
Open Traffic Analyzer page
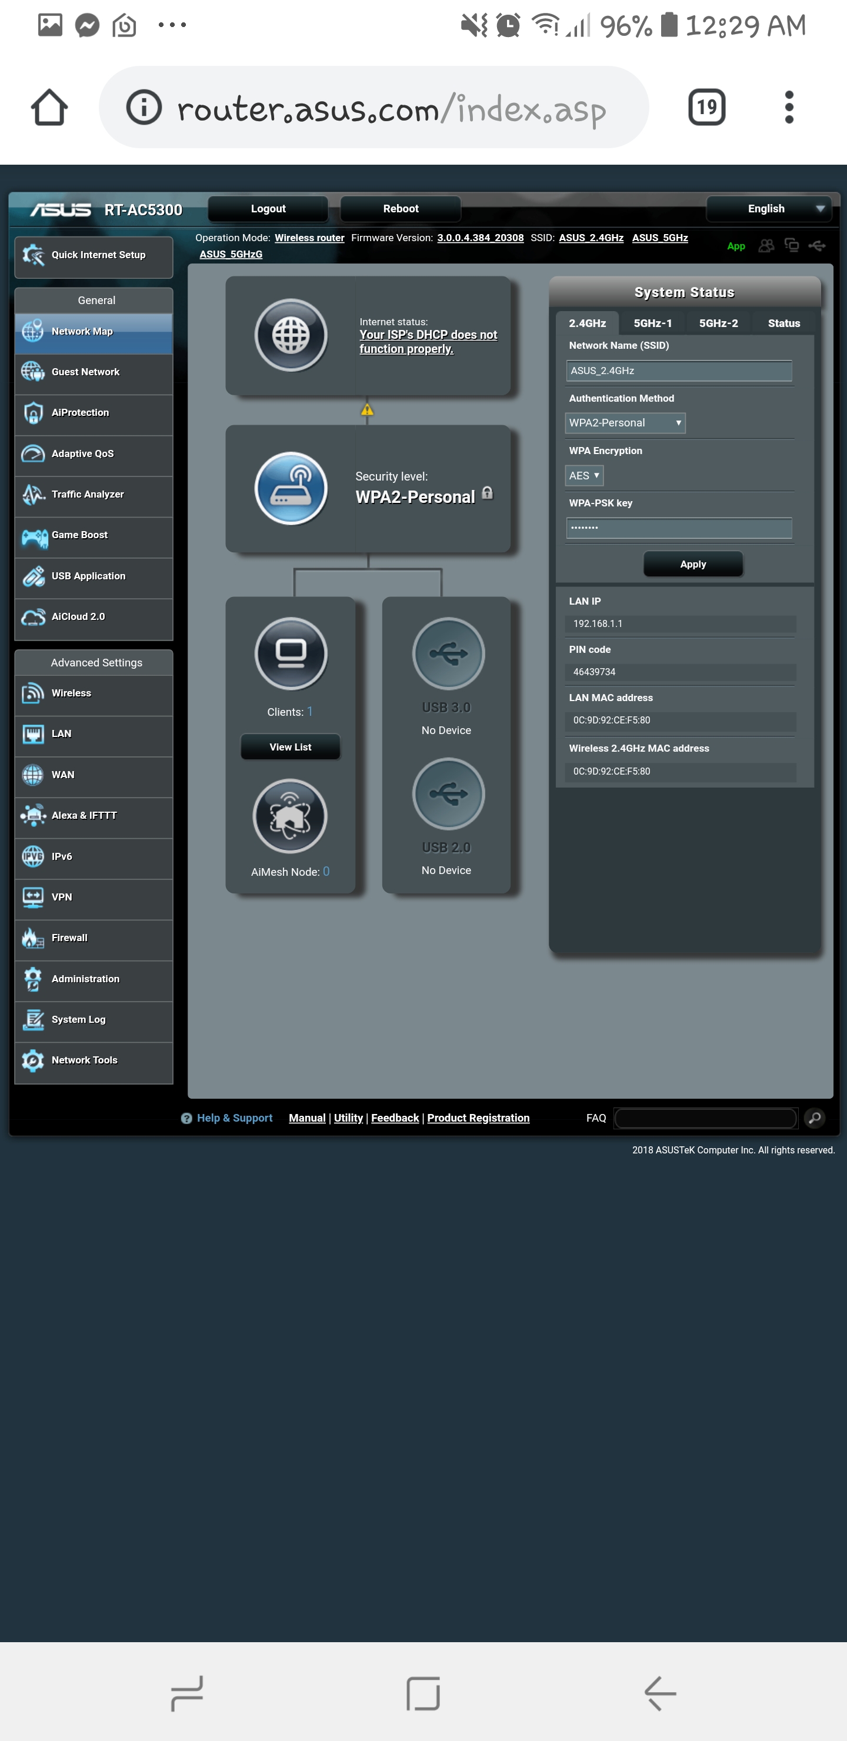[94, 495]
